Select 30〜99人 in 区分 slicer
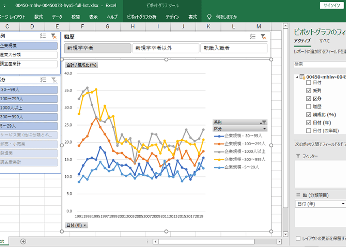This screenshot has height=247, width=346. pyautogui.click(x=29, y=90)
